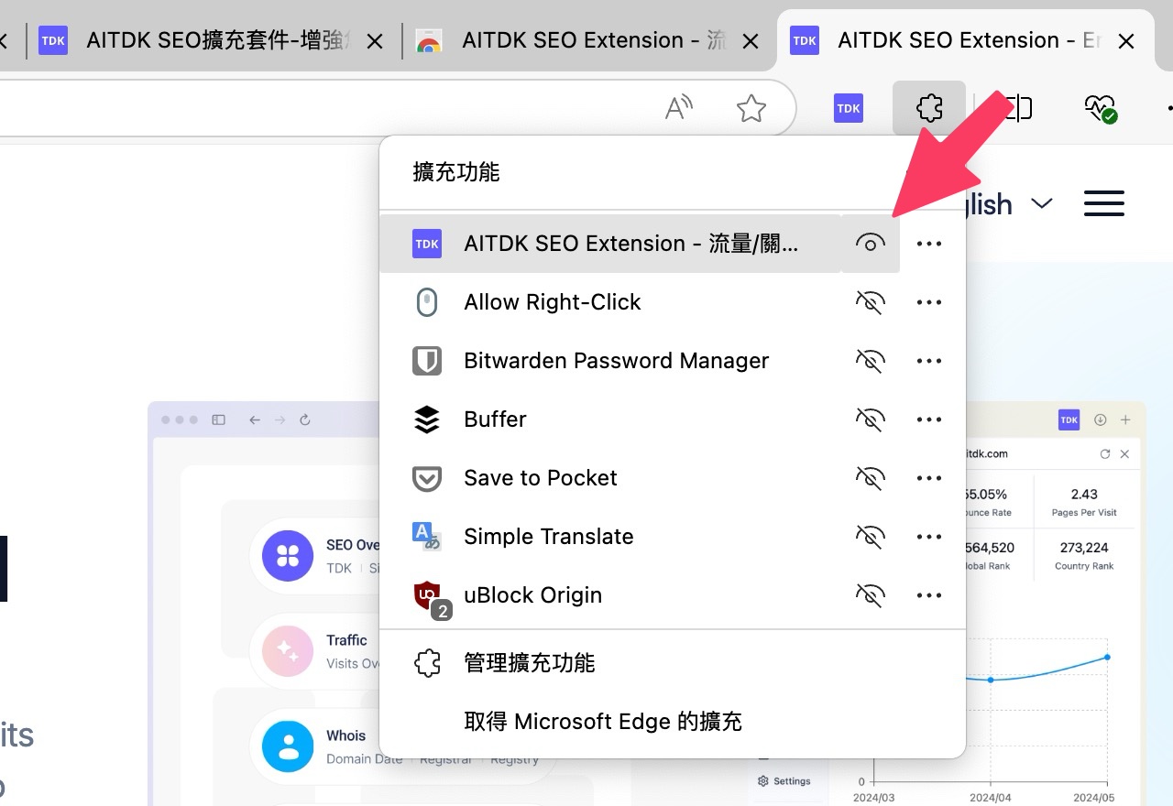Close the Chrome Web Store AITDK tab

coord(750,41)
